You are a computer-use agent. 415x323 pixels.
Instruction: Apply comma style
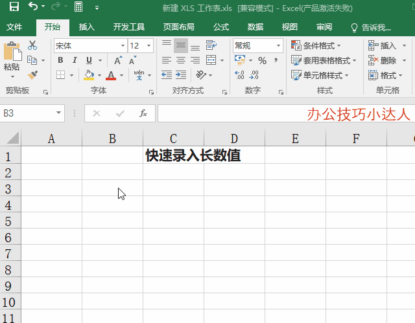[x=276, y=60]
